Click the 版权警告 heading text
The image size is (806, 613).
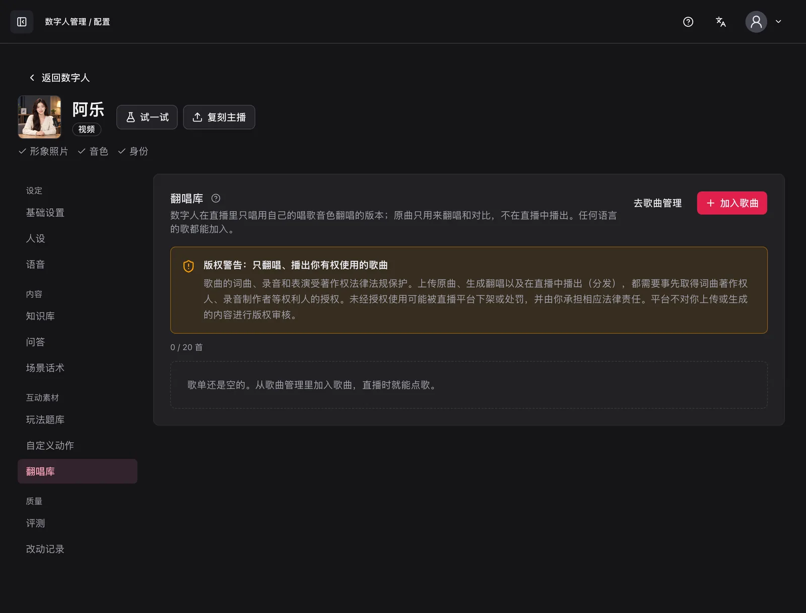point(296,265)
